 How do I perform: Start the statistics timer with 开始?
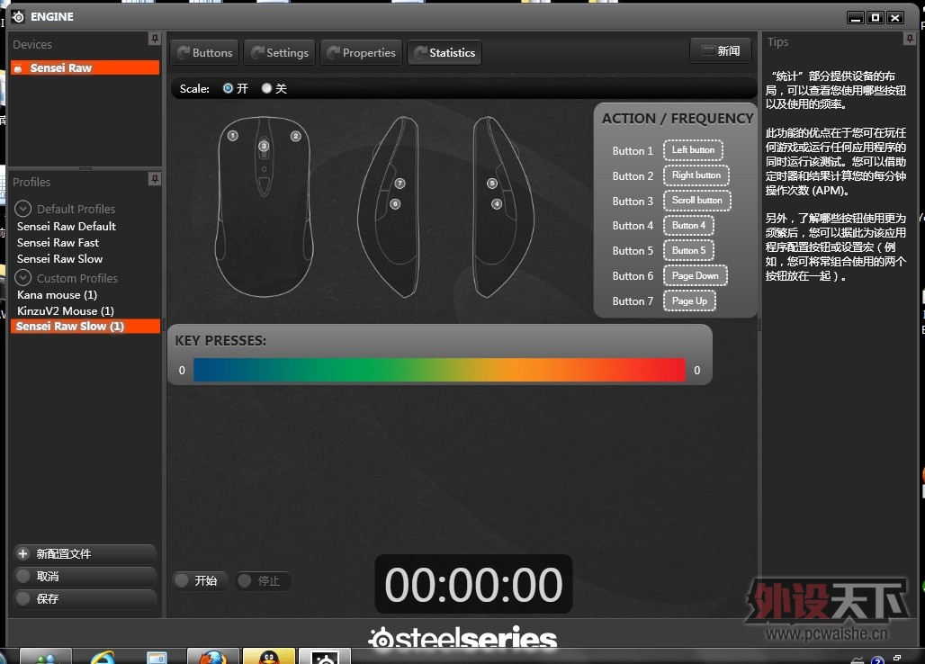tap(201, 581)
